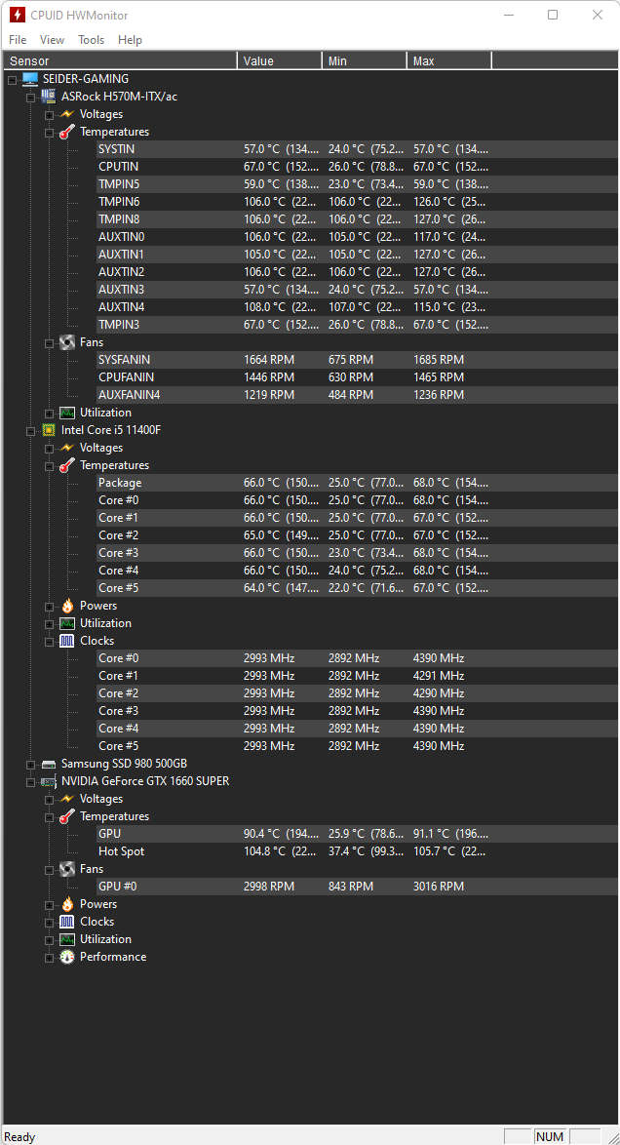This screenshot has height=1145, width=620.
Task: Expand the Voltages node under ASRock motherboard
Action: tap(49, 115)
